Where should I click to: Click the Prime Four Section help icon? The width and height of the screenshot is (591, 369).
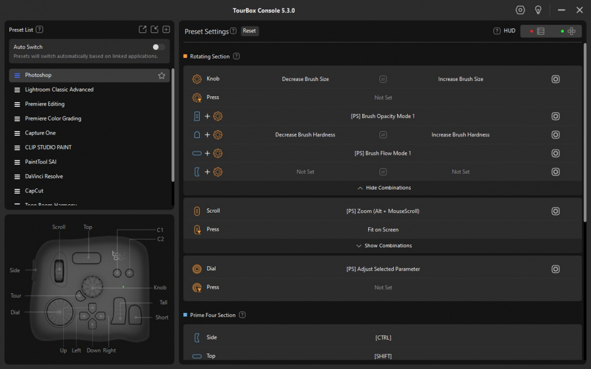click(242, 315)
